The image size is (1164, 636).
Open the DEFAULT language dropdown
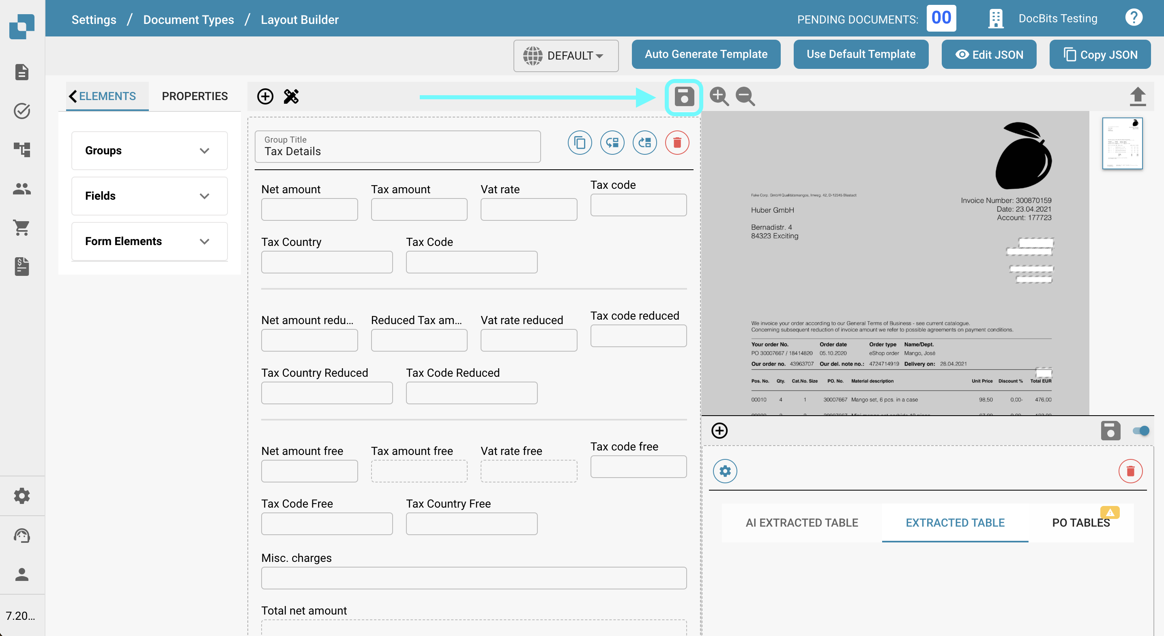[565, 55]
